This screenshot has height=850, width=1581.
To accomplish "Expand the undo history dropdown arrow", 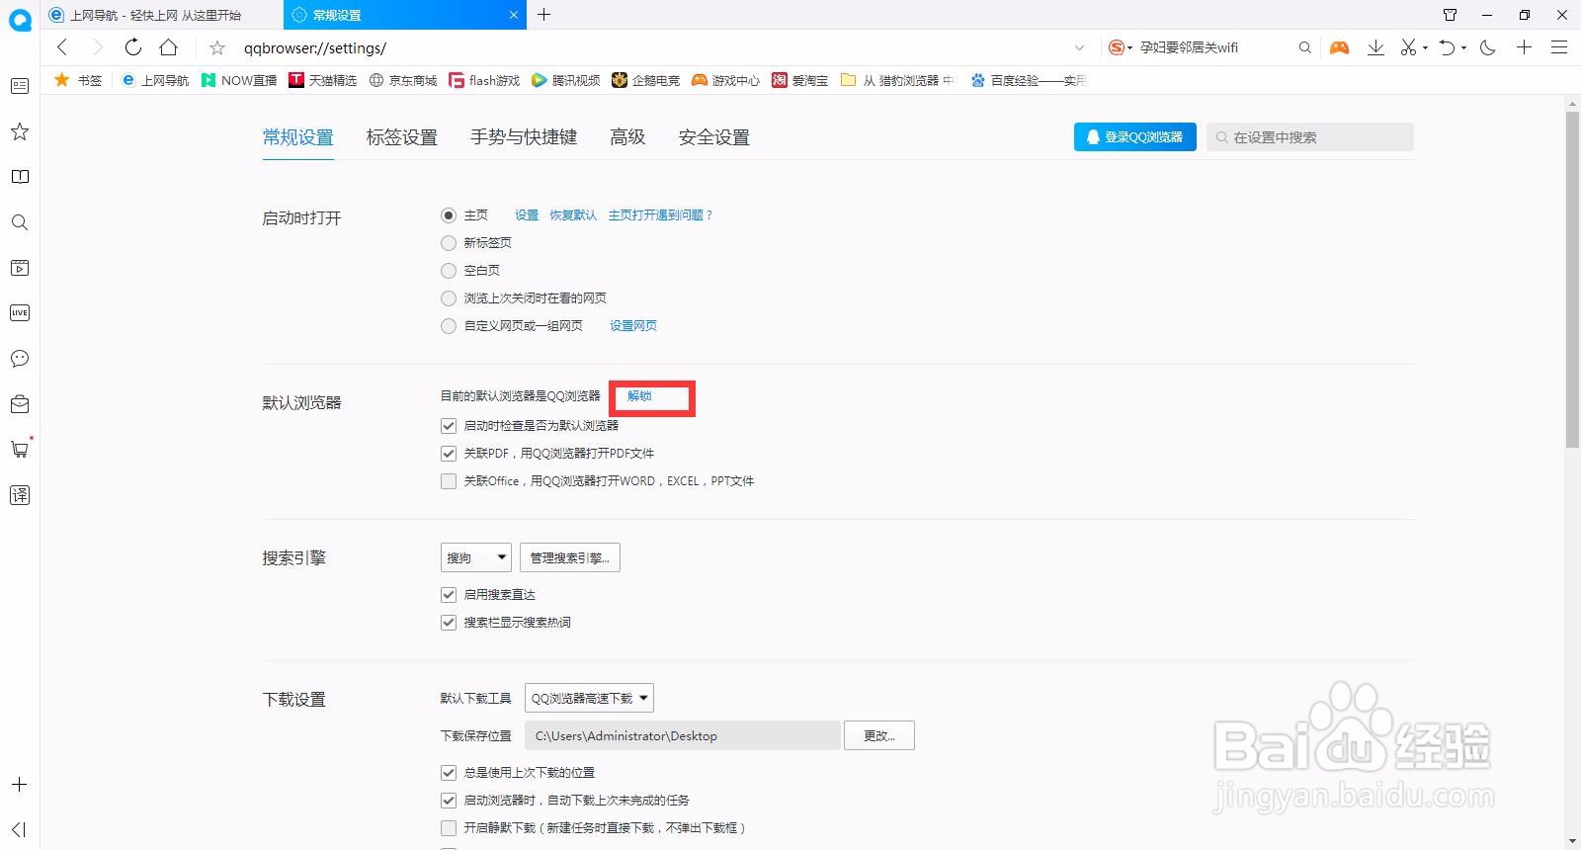I will click(x=1463, y=47).
